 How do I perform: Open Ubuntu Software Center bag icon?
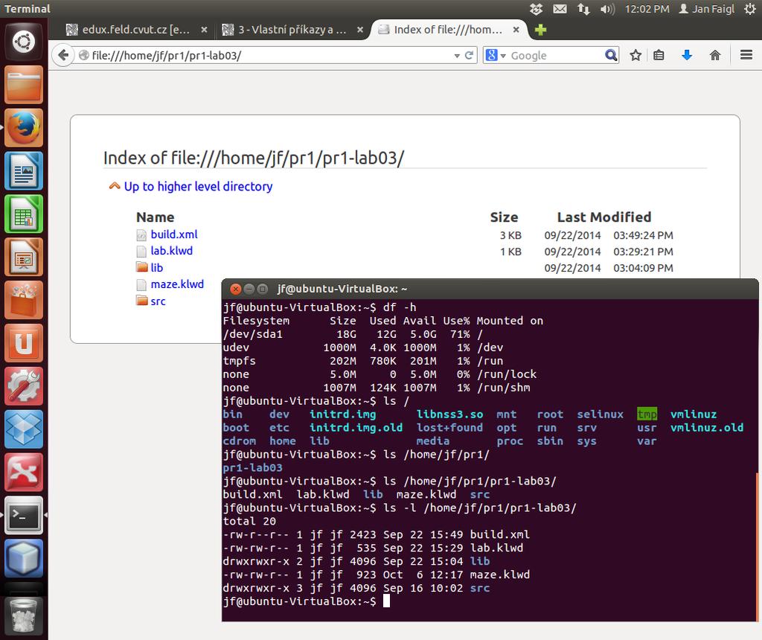pos(23,301)
